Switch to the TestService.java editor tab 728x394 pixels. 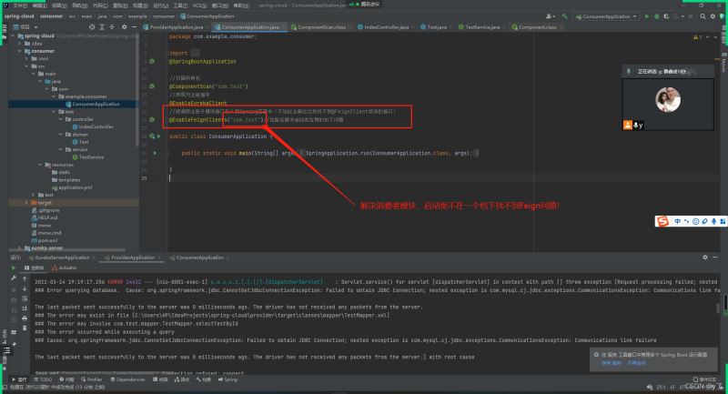coord(484,27)
